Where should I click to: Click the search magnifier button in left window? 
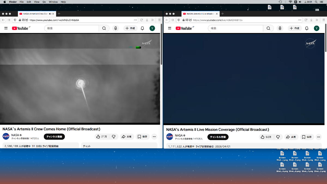coord(104,28)
